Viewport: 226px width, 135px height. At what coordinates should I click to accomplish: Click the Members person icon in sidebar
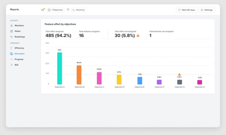[x=12, y=26]
